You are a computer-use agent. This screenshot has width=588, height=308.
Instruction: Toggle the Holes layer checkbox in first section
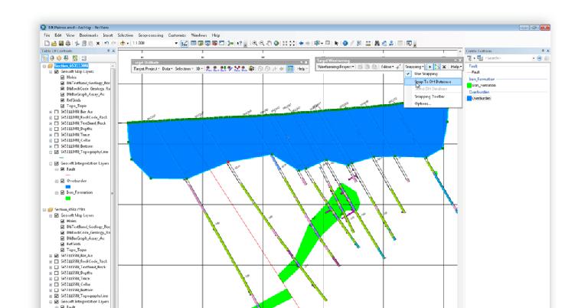[x=63, y=77]
